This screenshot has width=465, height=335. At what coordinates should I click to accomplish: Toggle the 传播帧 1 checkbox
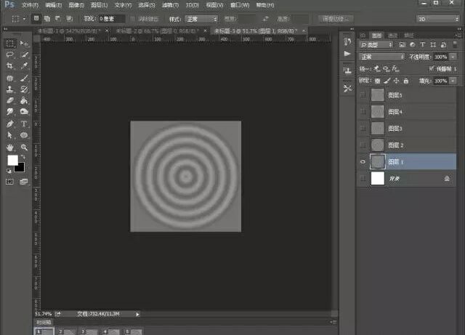[x=432, y=68]
